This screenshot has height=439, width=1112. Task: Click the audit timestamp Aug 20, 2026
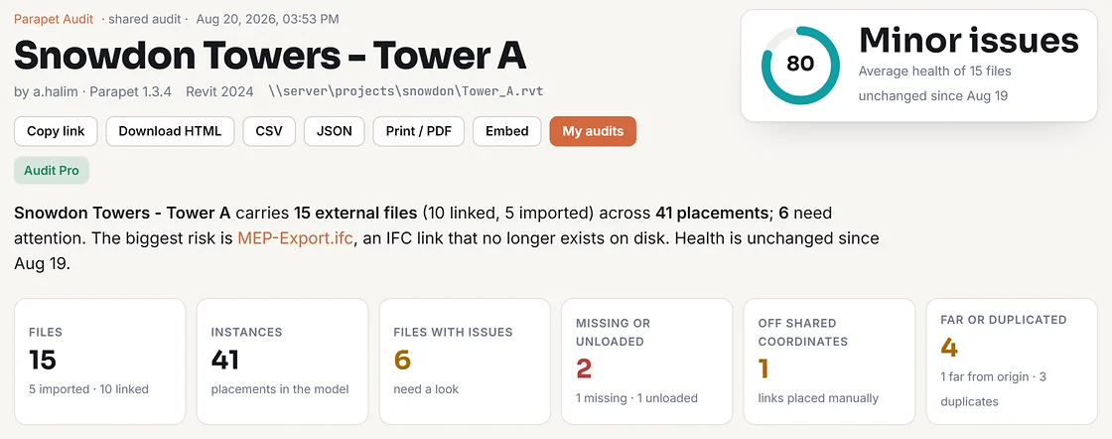(x=267, y=19)
